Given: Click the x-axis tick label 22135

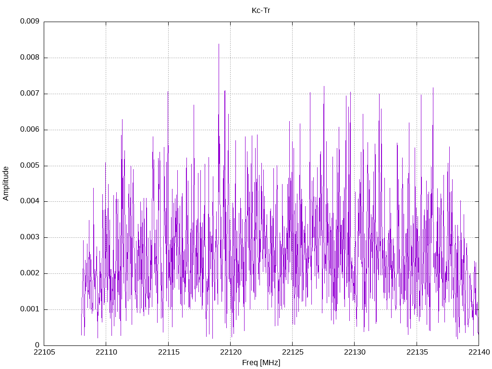Looking at the screenshot, I should pyautogui.click(x=417, y=352).
